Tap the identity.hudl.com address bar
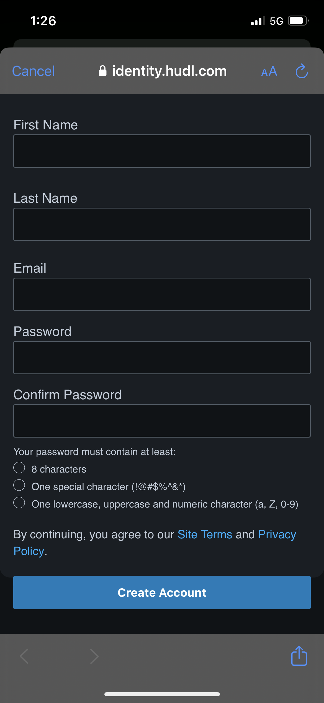324x703 pixels. 169,71
